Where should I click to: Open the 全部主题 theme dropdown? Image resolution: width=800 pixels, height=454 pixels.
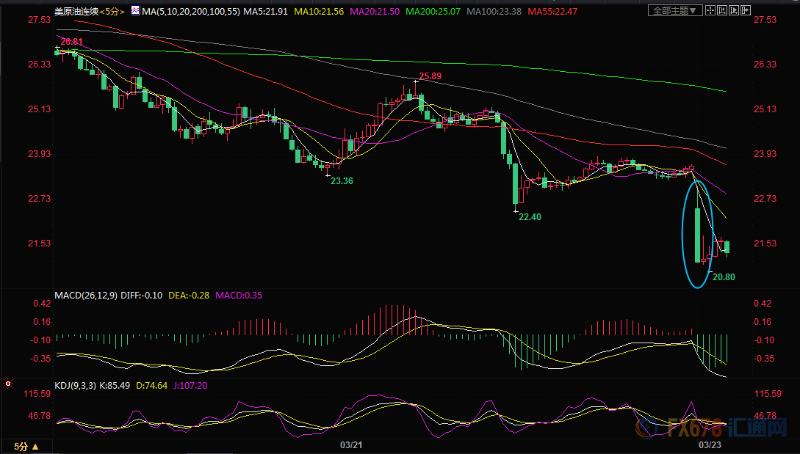pos(676,11)
